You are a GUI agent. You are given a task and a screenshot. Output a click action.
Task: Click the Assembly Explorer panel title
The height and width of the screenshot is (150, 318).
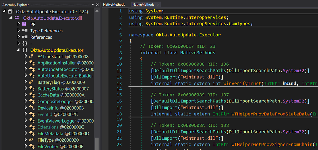[x=16, y=5]
